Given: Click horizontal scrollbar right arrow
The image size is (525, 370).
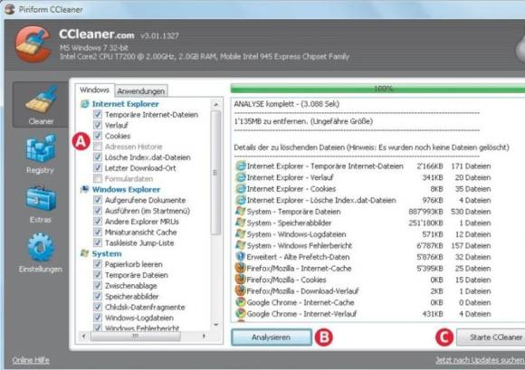Looking at the screenshot, I should [x=204, y=336].
